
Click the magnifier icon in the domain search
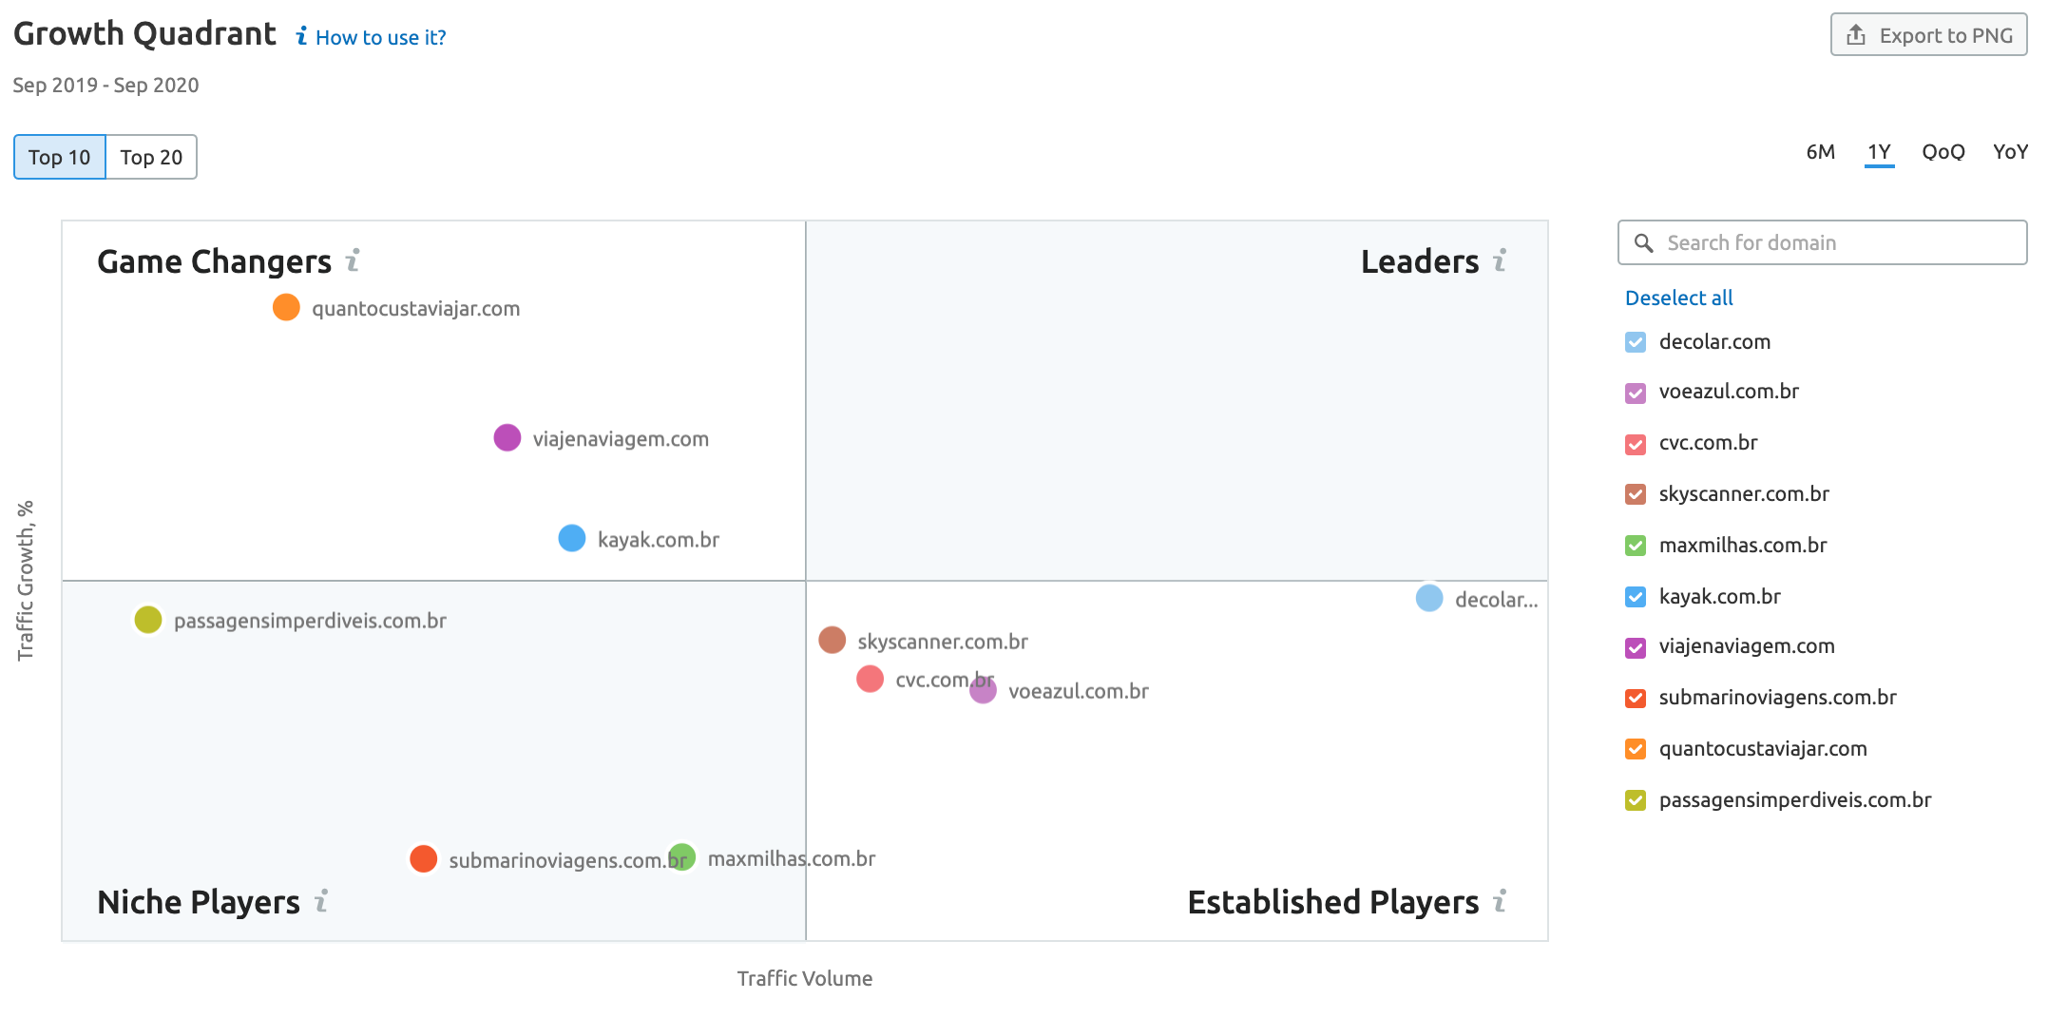tap(1644, 243)
